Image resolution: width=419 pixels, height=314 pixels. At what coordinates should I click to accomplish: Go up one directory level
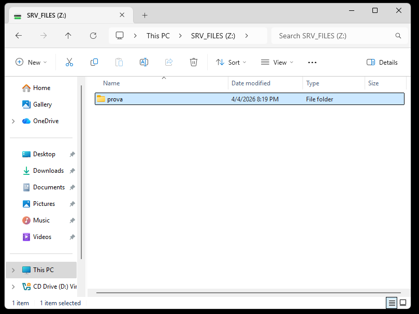(x=68, y=36)
